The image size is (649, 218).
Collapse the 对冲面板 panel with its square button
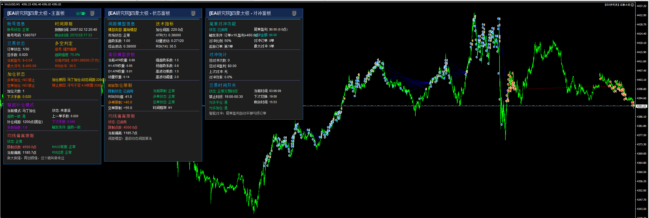pyautogui.click(x=294, y=13)
